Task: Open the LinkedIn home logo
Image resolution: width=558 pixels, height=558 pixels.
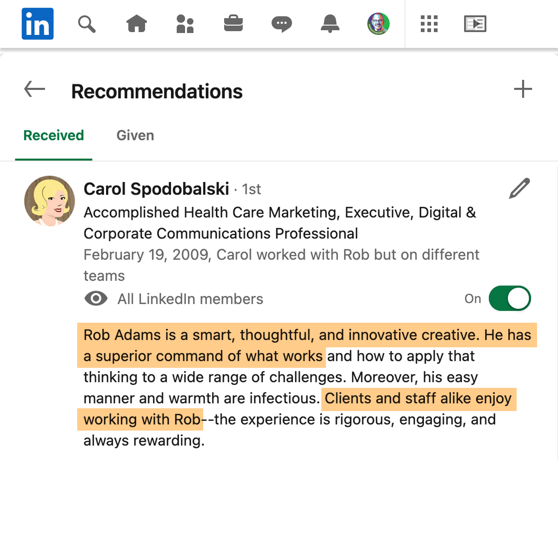Action: point(38,24)
